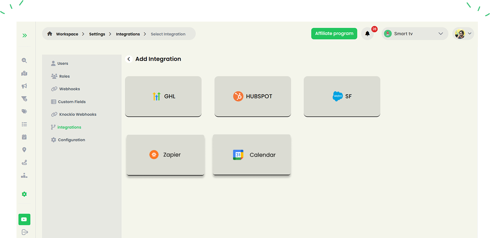Open notifications bell with 28 badge
Viewport: 490px width, 238px height.
(x=367, y=34)
